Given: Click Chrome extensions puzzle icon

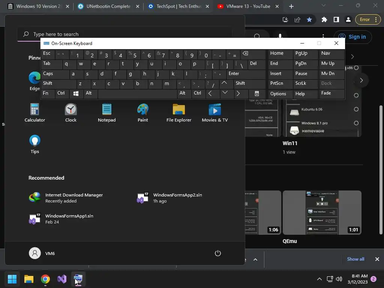Looking at the screenshot, I should pos(324,19).
